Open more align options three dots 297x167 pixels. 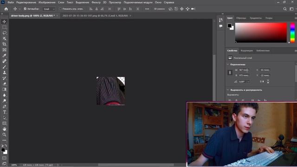(147, 9)
